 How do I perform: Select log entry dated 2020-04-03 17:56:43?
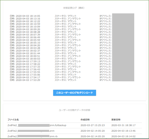click(x=25, y=69)
